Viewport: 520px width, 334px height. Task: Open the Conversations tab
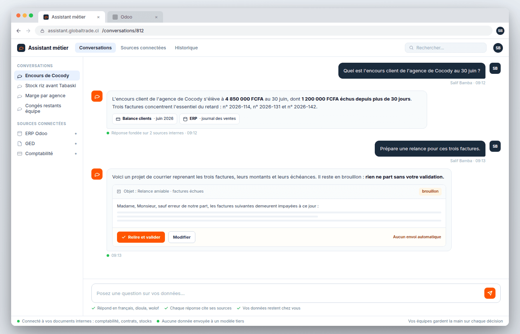pyautogui.click(x=95, y=48)
